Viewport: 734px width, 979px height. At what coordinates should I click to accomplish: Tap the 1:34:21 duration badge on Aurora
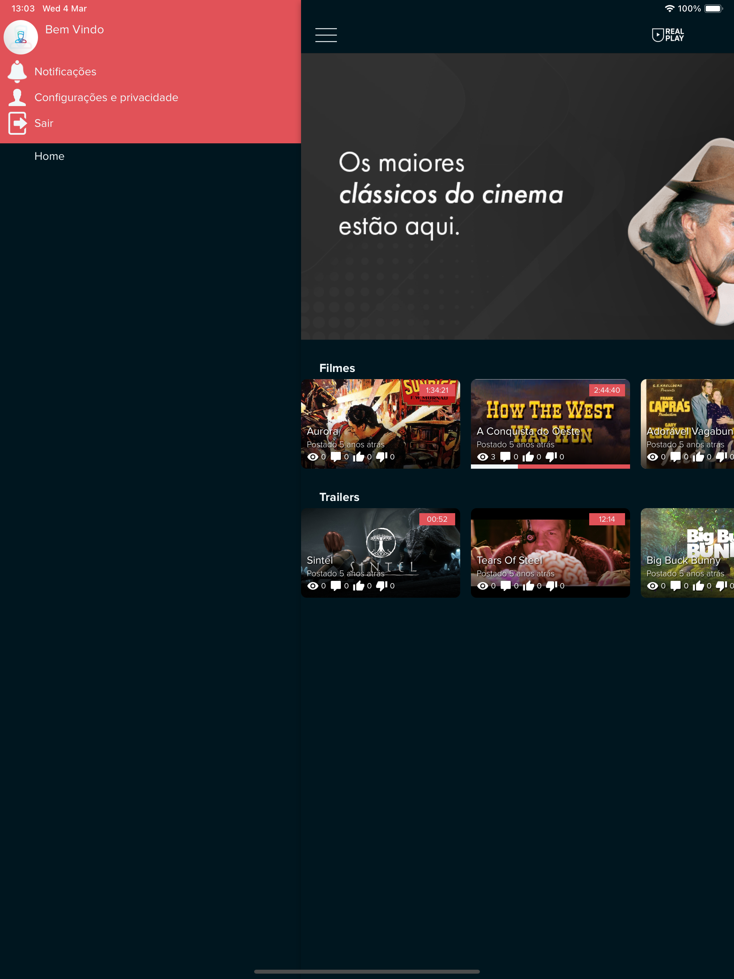point(437,390)
